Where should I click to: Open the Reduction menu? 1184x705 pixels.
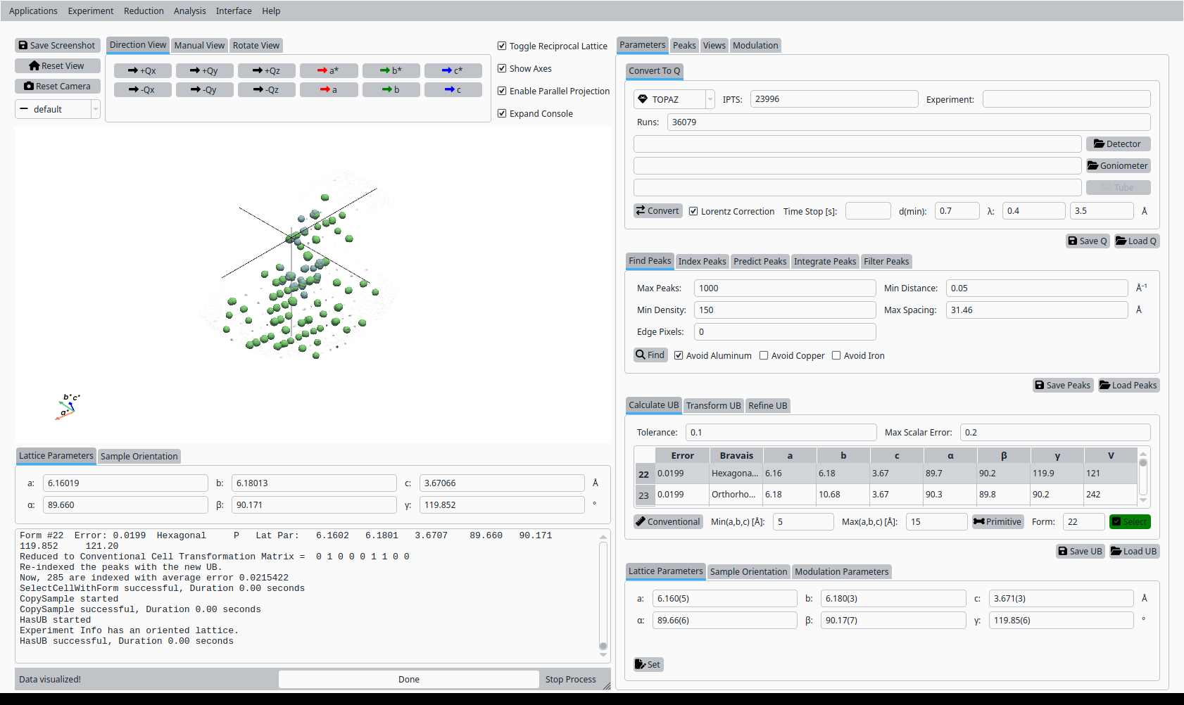click(x=144, y=11)
